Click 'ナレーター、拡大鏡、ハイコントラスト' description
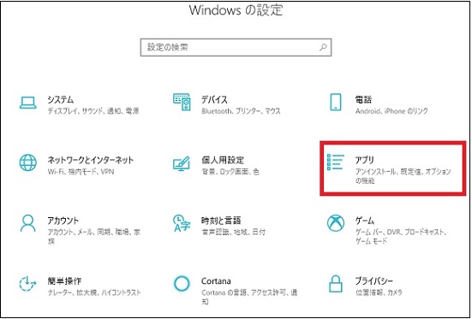 coord(94,292)
